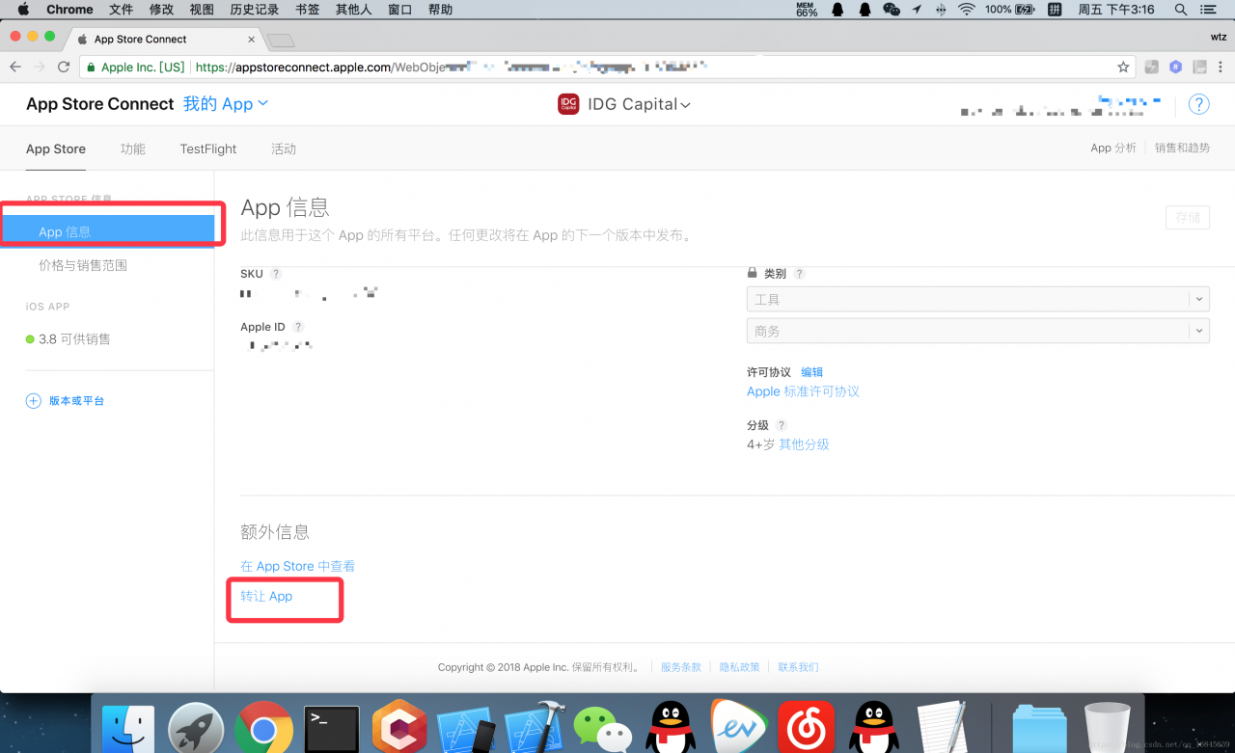Image resolution: width=1235 pixels, height=753 pixels.
Task: Switch to the TestFlight tab
Action: (208, 148)
